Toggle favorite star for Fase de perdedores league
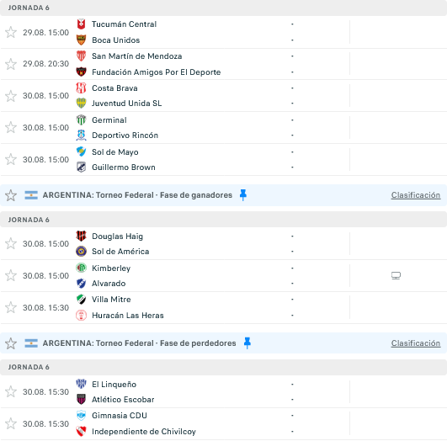The width and height of the screenshot is (447, 441). click(11, 343)
